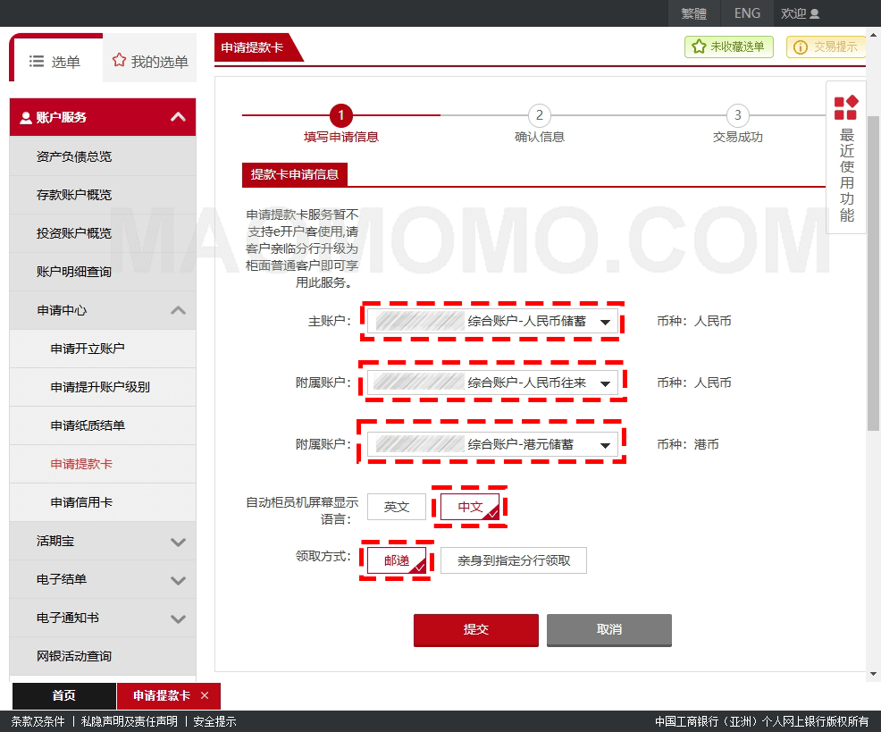
Task: Click the user icon next to 欢迎
Action: [x=814, y=14]
